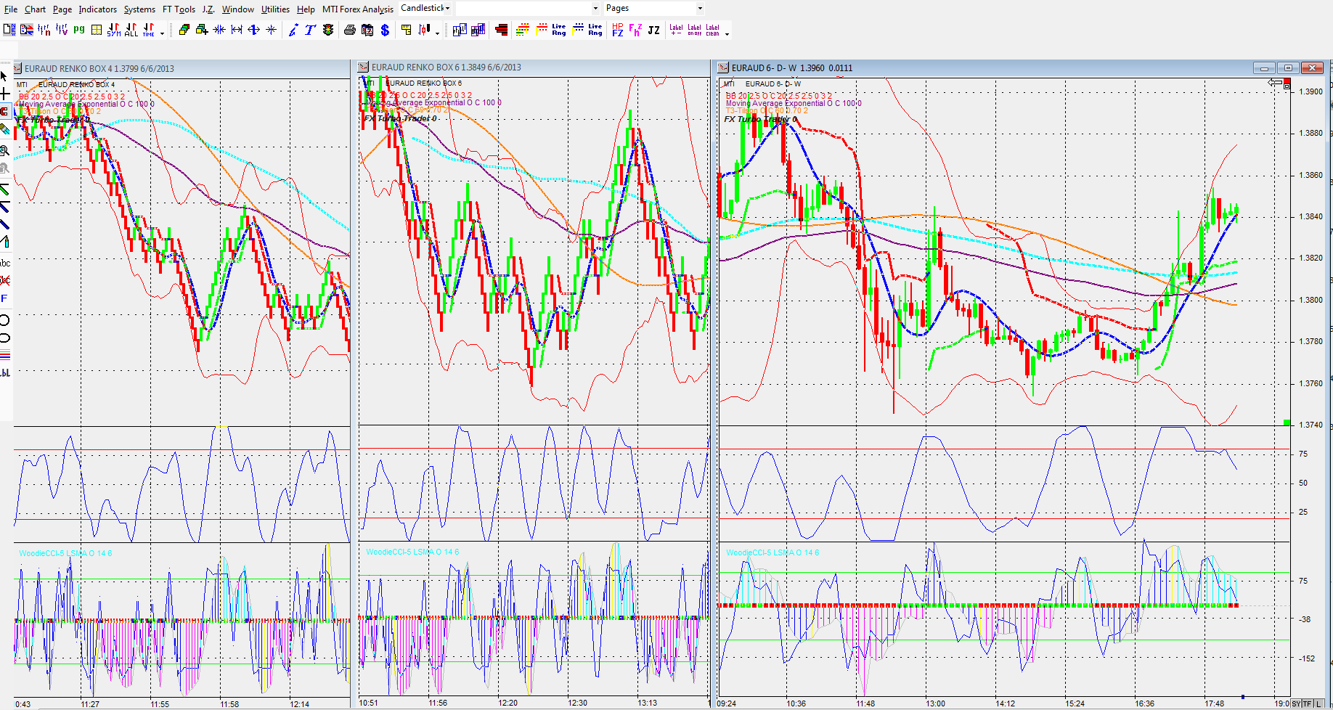1333x710 pixels.
Task: Click the TIME period toolbar icon
Action: point(149,30)
